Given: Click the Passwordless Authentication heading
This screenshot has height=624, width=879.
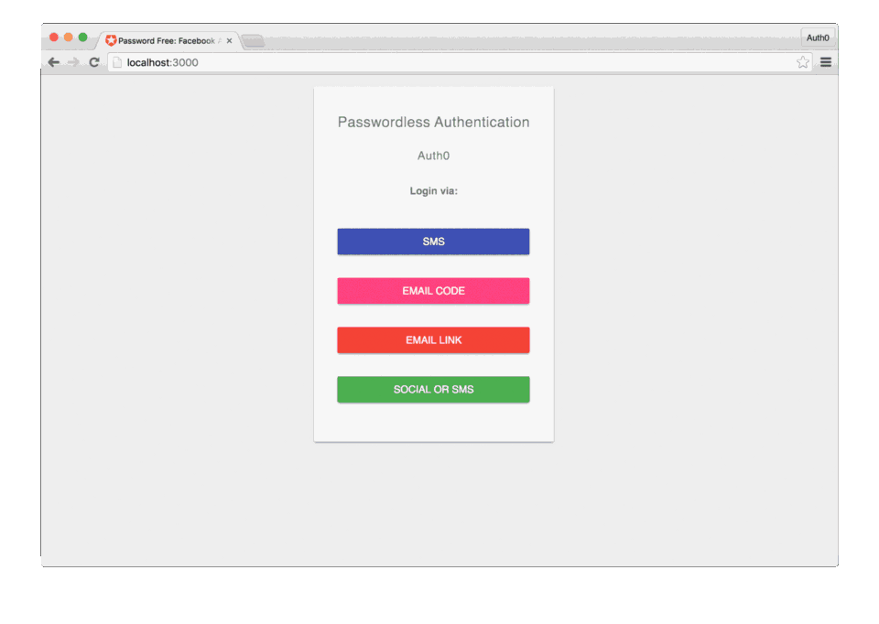Looking at the screenshot, I should pos(433,122).
